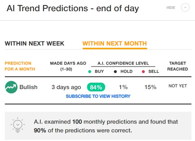The image size is (195, 141).
Task: Click the 1% hold confidence value
Action: [x=123, y=87]
